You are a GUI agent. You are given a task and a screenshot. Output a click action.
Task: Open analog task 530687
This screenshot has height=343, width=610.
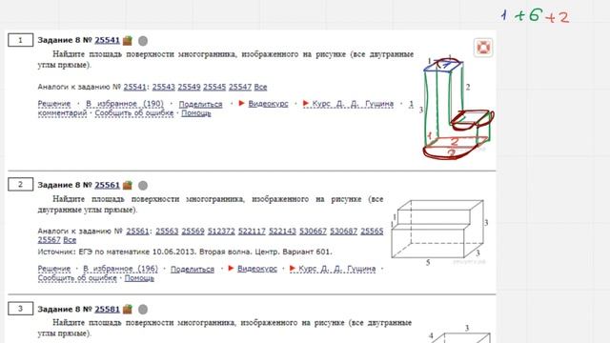[x=343, y=231]
